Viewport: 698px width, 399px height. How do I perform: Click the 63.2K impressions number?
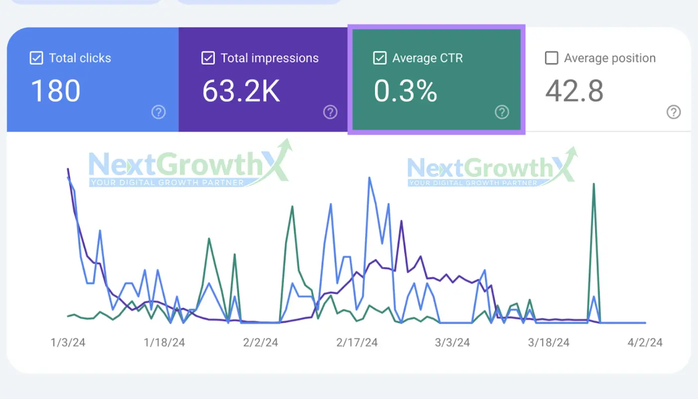pos(241,91)
